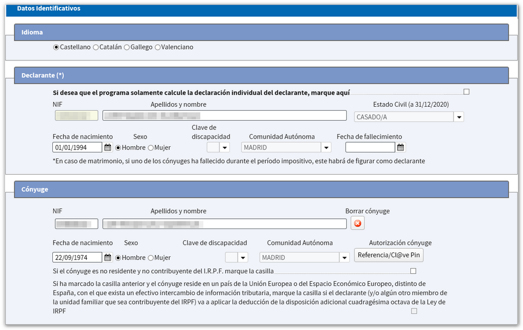The width and height of the screenshot is (523, 330).
Task: Choose Gallego as the language
Action: point(127,47)
